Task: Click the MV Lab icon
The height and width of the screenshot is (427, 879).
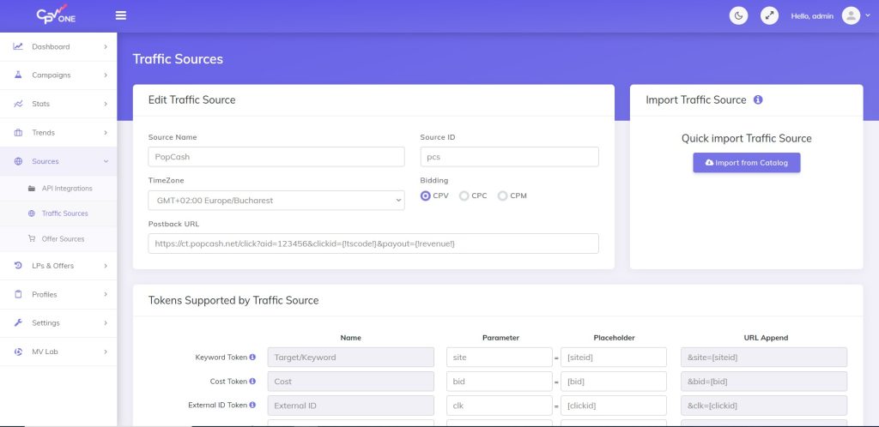Action: (18, 352)
